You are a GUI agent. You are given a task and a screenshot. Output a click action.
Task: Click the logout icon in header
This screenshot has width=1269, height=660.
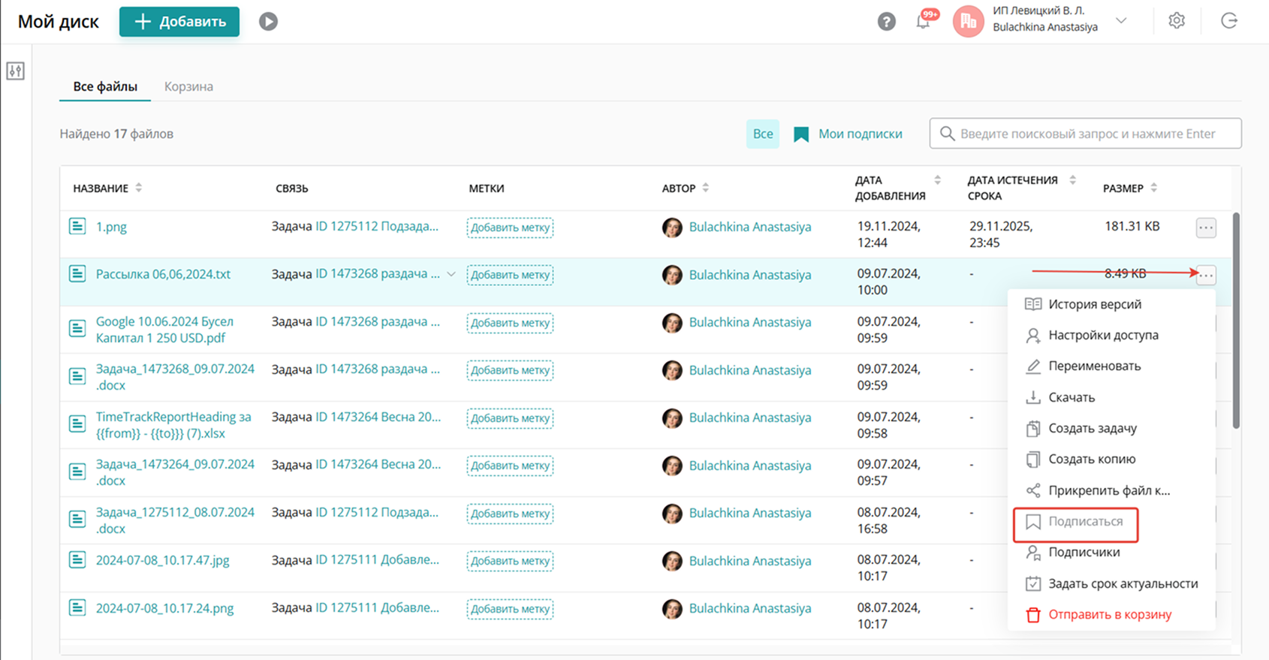[x=1228, y=21]
